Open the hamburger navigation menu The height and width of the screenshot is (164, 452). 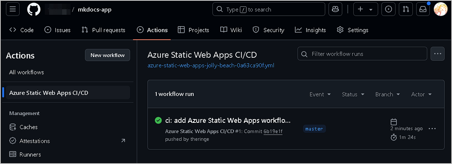coord(12,9)
